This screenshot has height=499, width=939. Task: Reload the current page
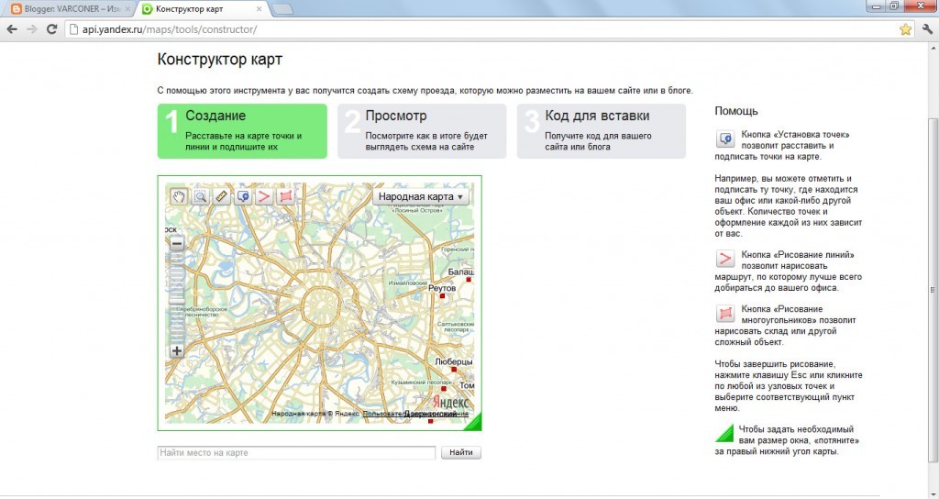[52, 28]
